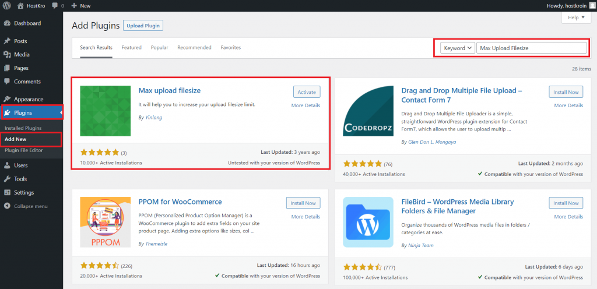
Task: Open the PPOM plugin thumbnail
Action: pos(106,222)
